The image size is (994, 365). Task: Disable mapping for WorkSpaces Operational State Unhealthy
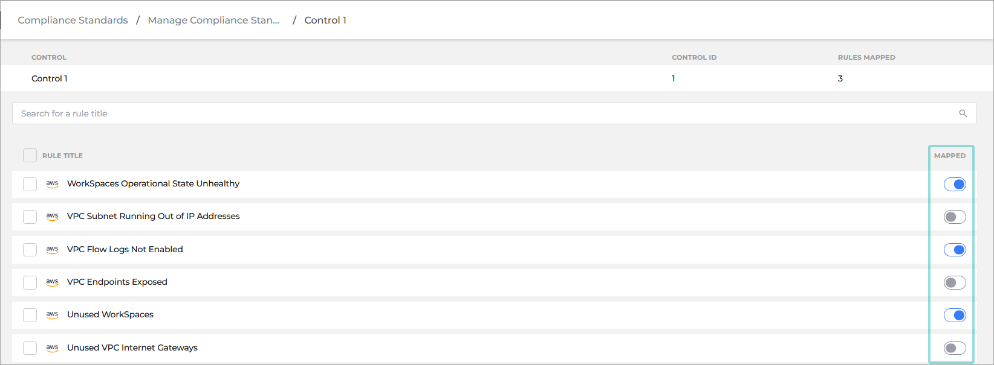pos(955,183)
